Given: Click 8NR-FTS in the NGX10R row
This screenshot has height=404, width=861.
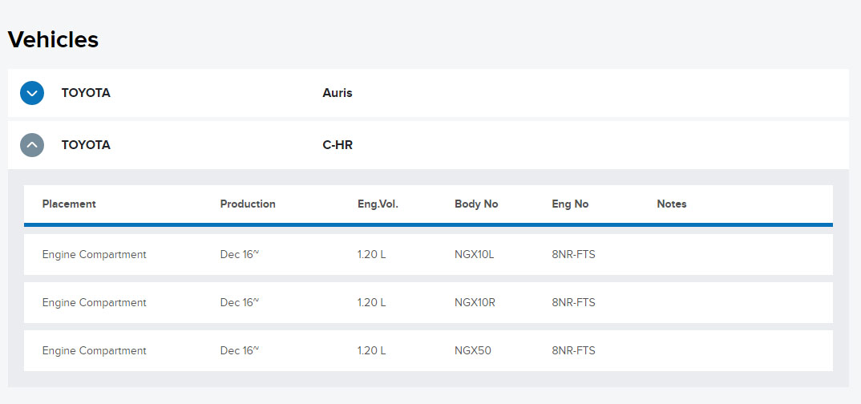Looking at the screenshot, I should [x=573, y=302].
